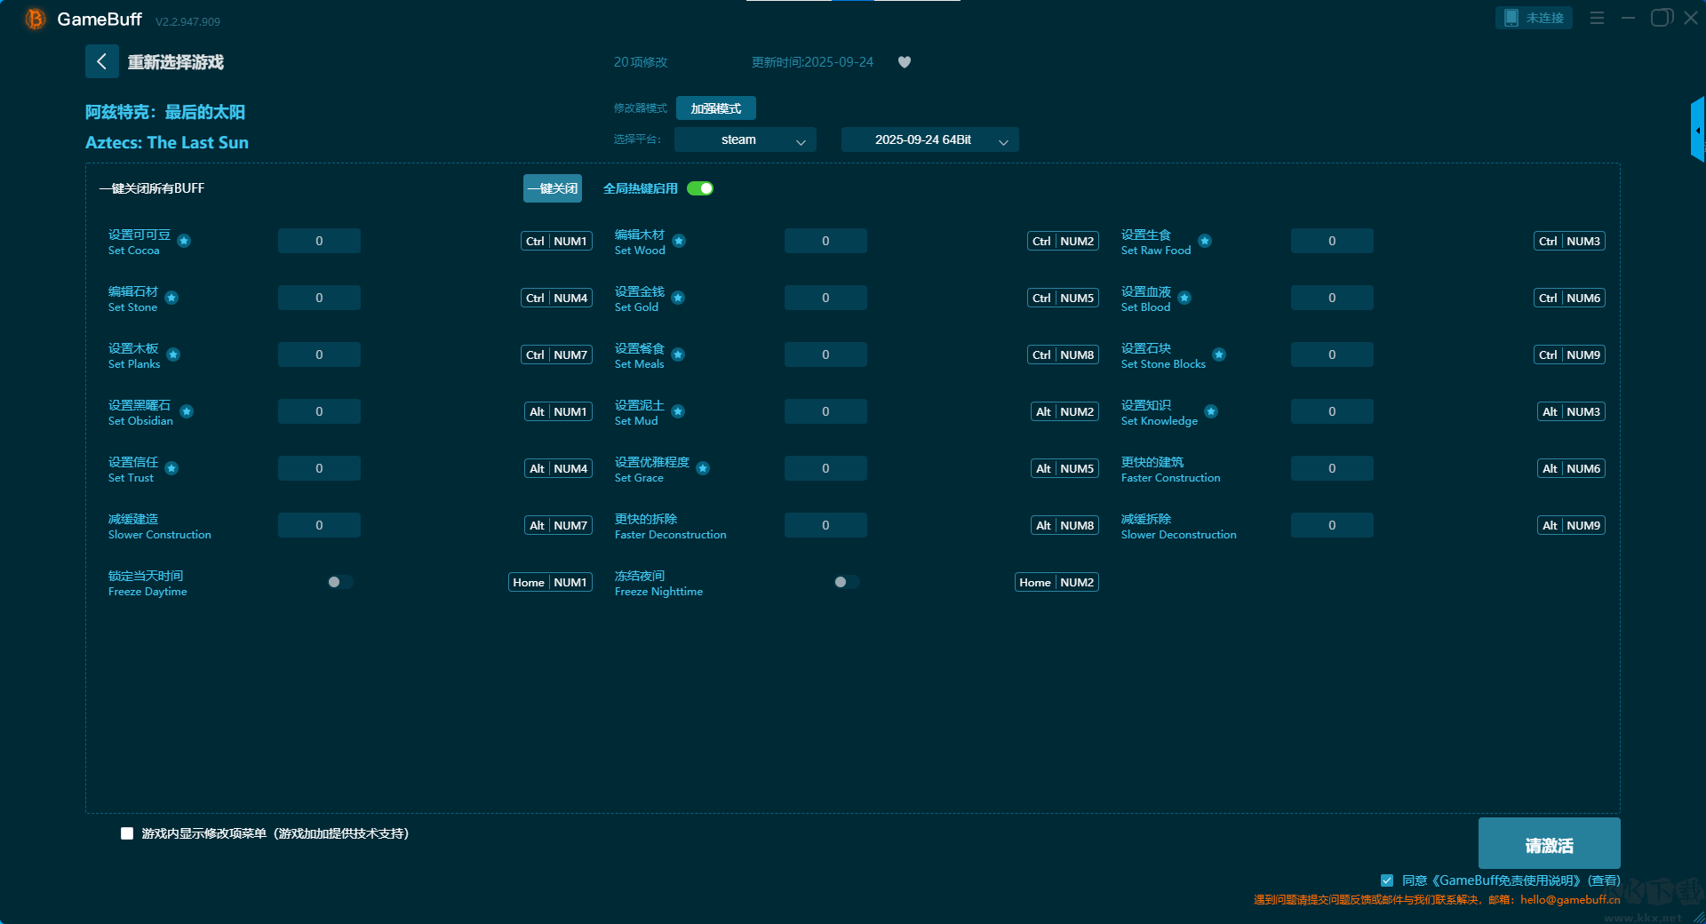Open the disclaimer (查看) view link

click(x=1605, y=880)
